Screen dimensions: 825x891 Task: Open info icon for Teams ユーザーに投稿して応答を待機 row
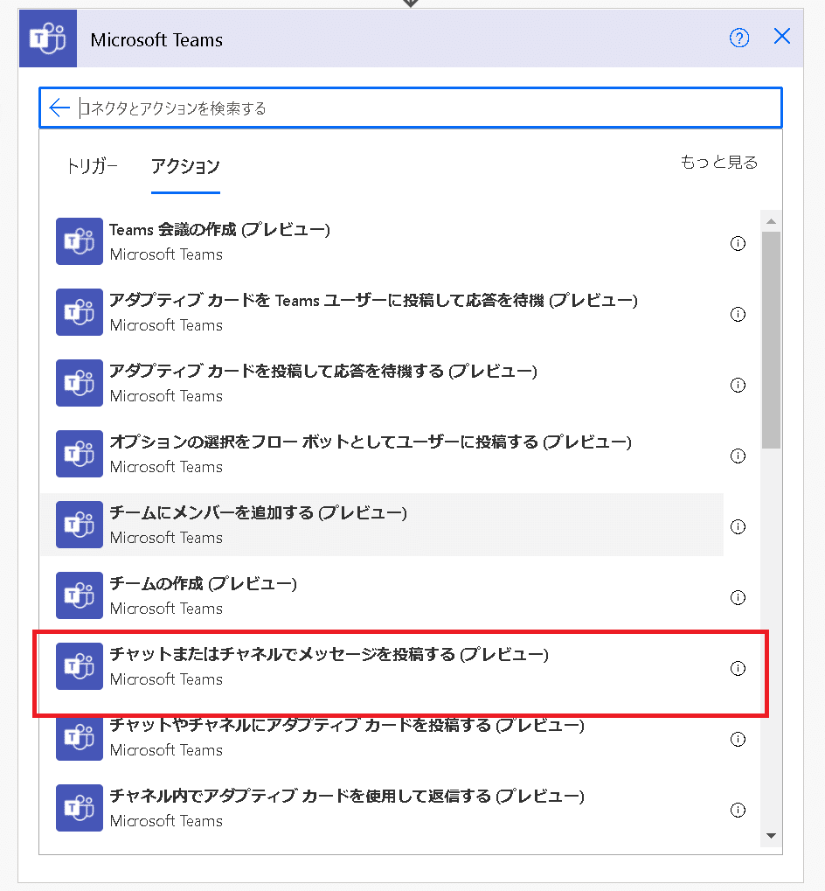[738, 314]
